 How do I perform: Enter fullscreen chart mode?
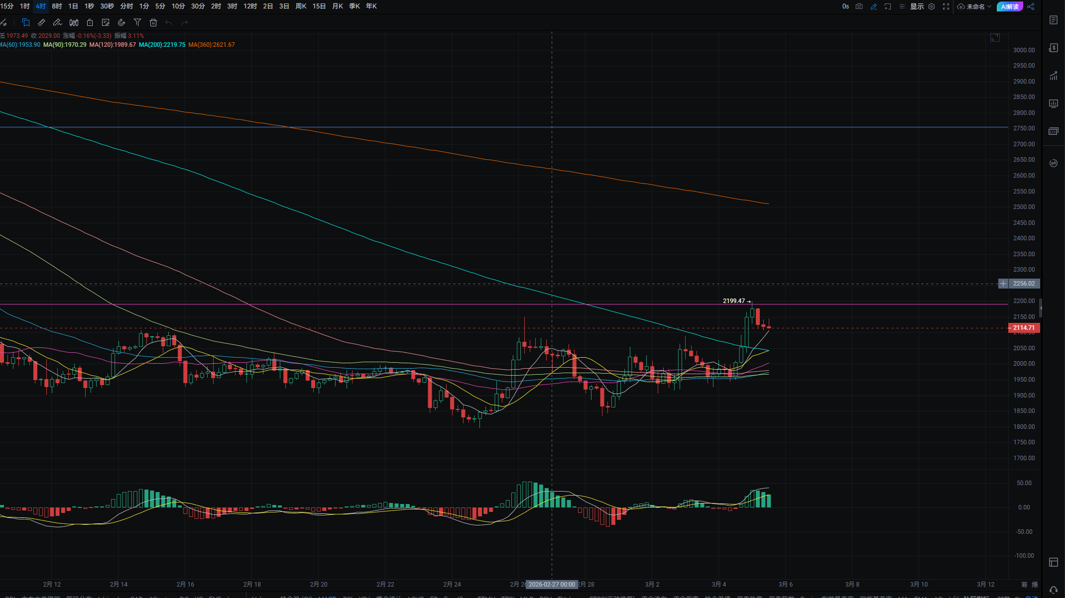pyautogui.click(x=946, y=6)
